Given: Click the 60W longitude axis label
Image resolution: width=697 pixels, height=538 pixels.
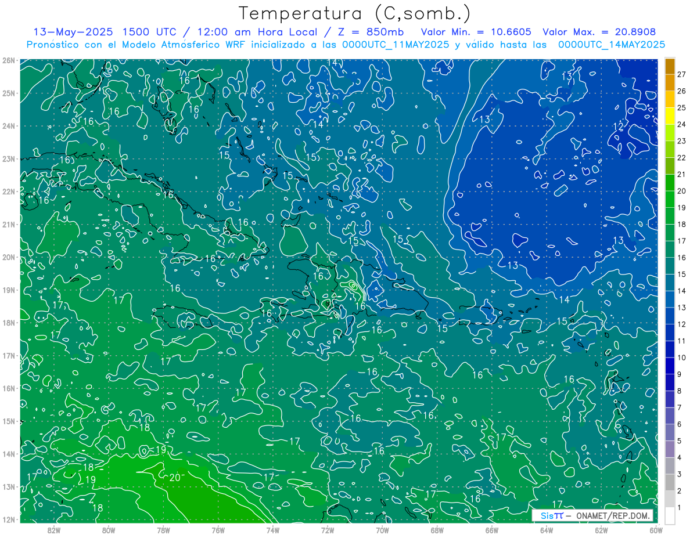Looking at the screenshot, I should click(x=656, y=529).
